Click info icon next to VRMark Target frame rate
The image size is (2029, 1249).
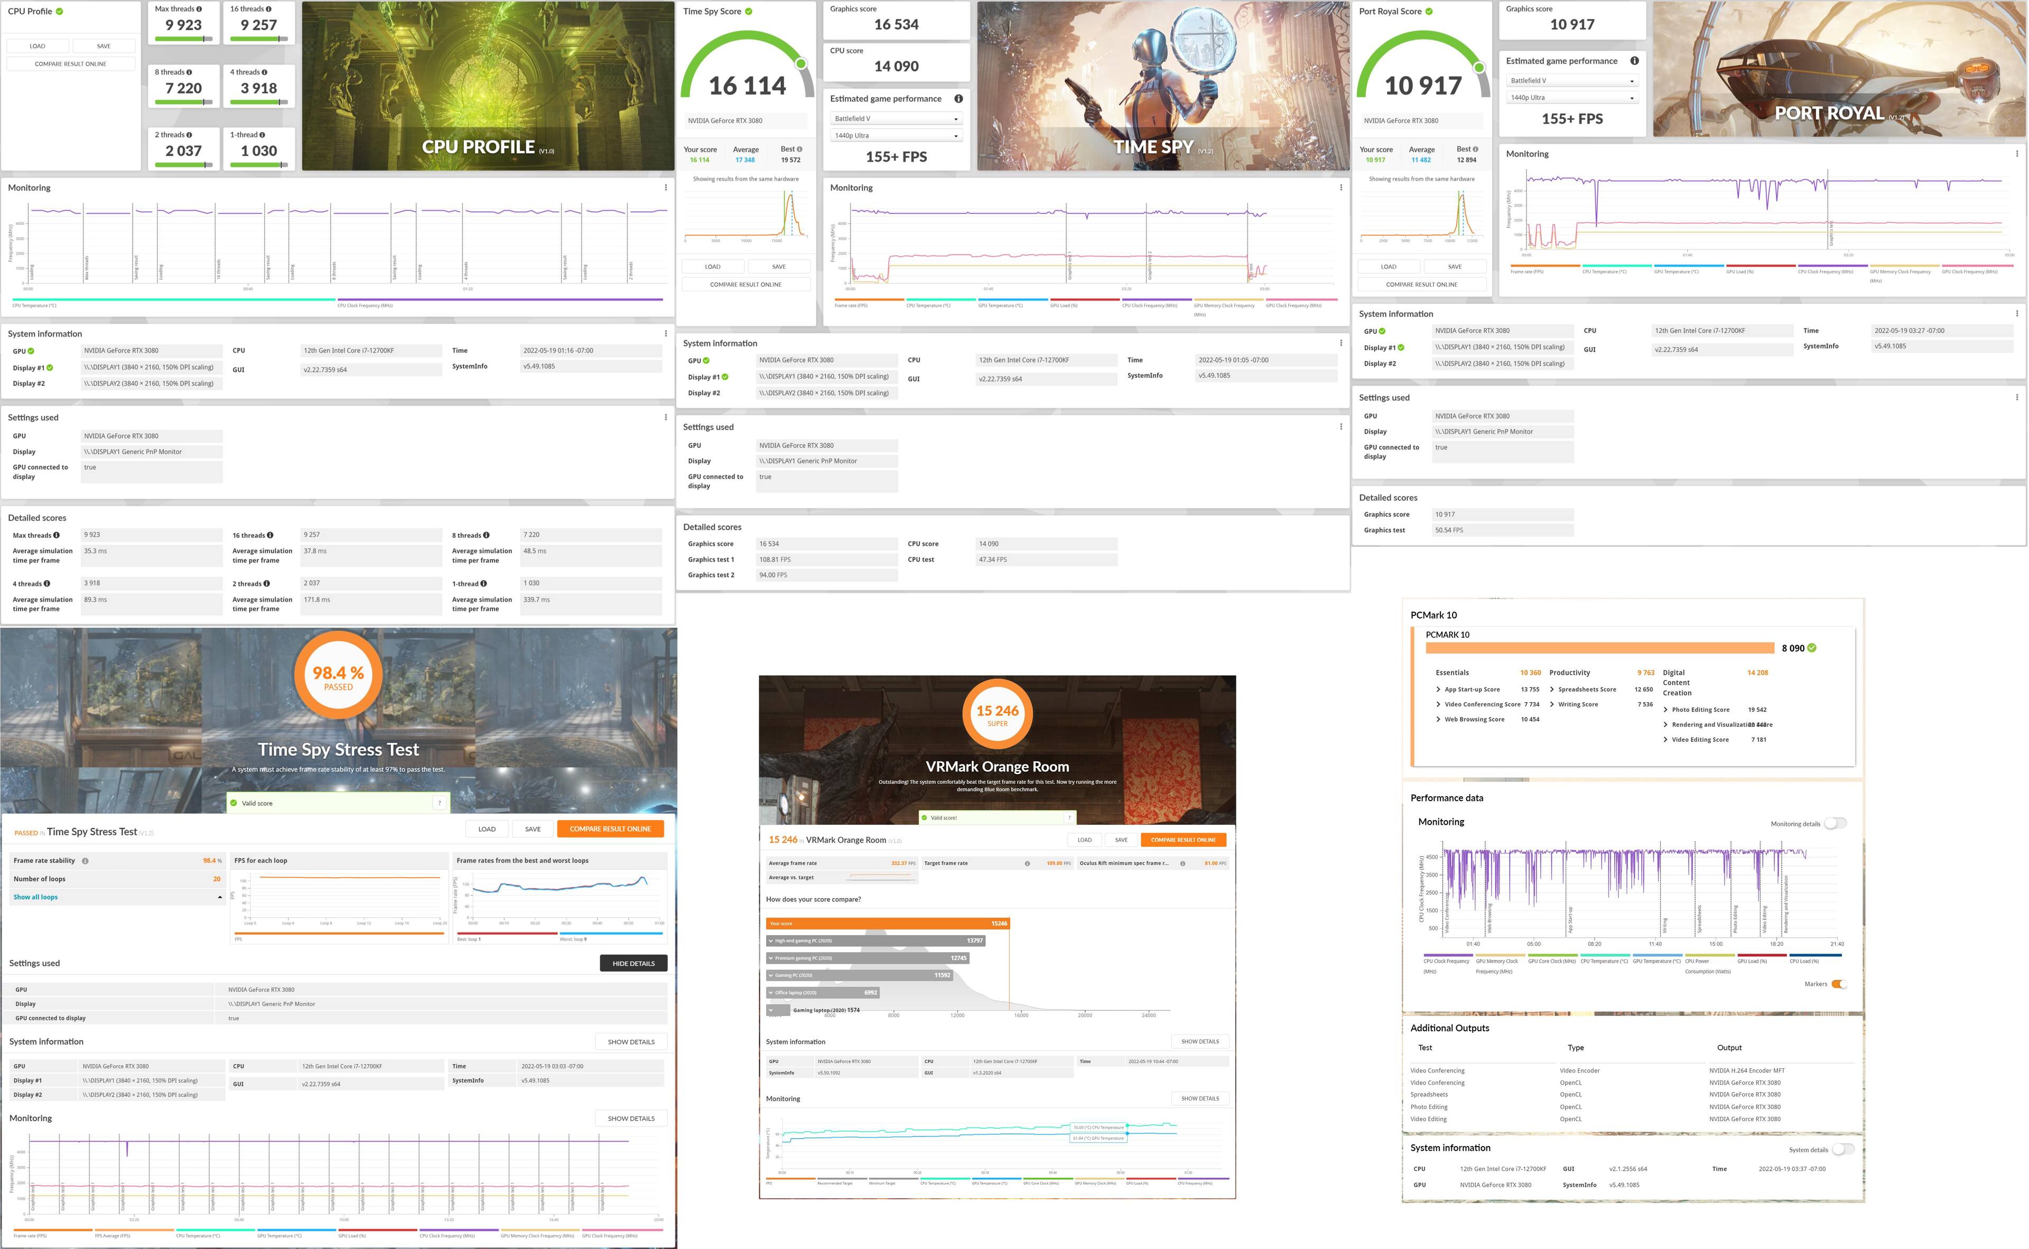click(x=1027, y=863)
